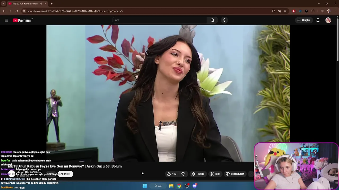Mute the tab via speaker icon
The image size is (339, 190).
tap(41, 3)
